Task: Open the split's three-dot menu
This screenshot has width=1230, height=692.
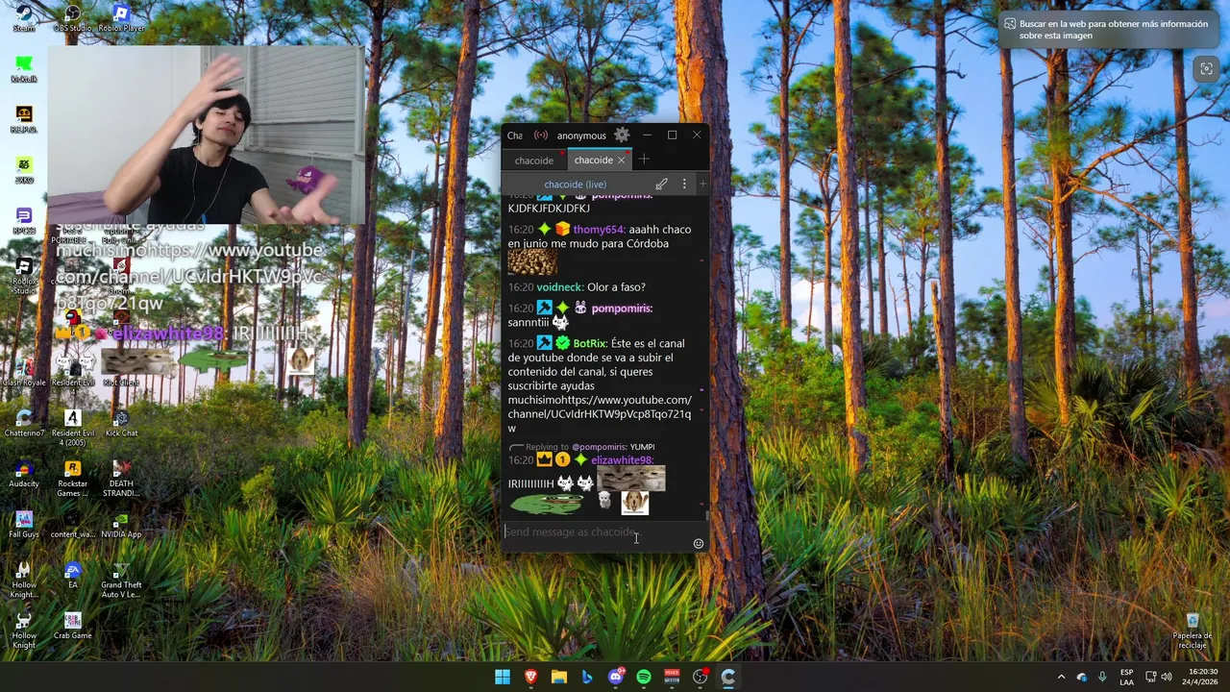Action: click(684, 184)
